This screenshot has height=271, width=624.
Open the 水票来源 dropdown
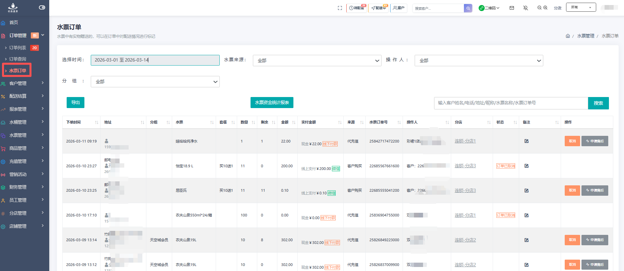(x=317, y=61)
